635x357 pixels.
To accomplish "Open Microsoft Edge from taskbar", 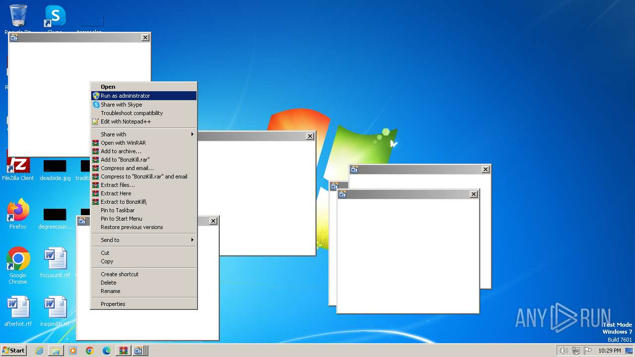I will tap(107, 351).
